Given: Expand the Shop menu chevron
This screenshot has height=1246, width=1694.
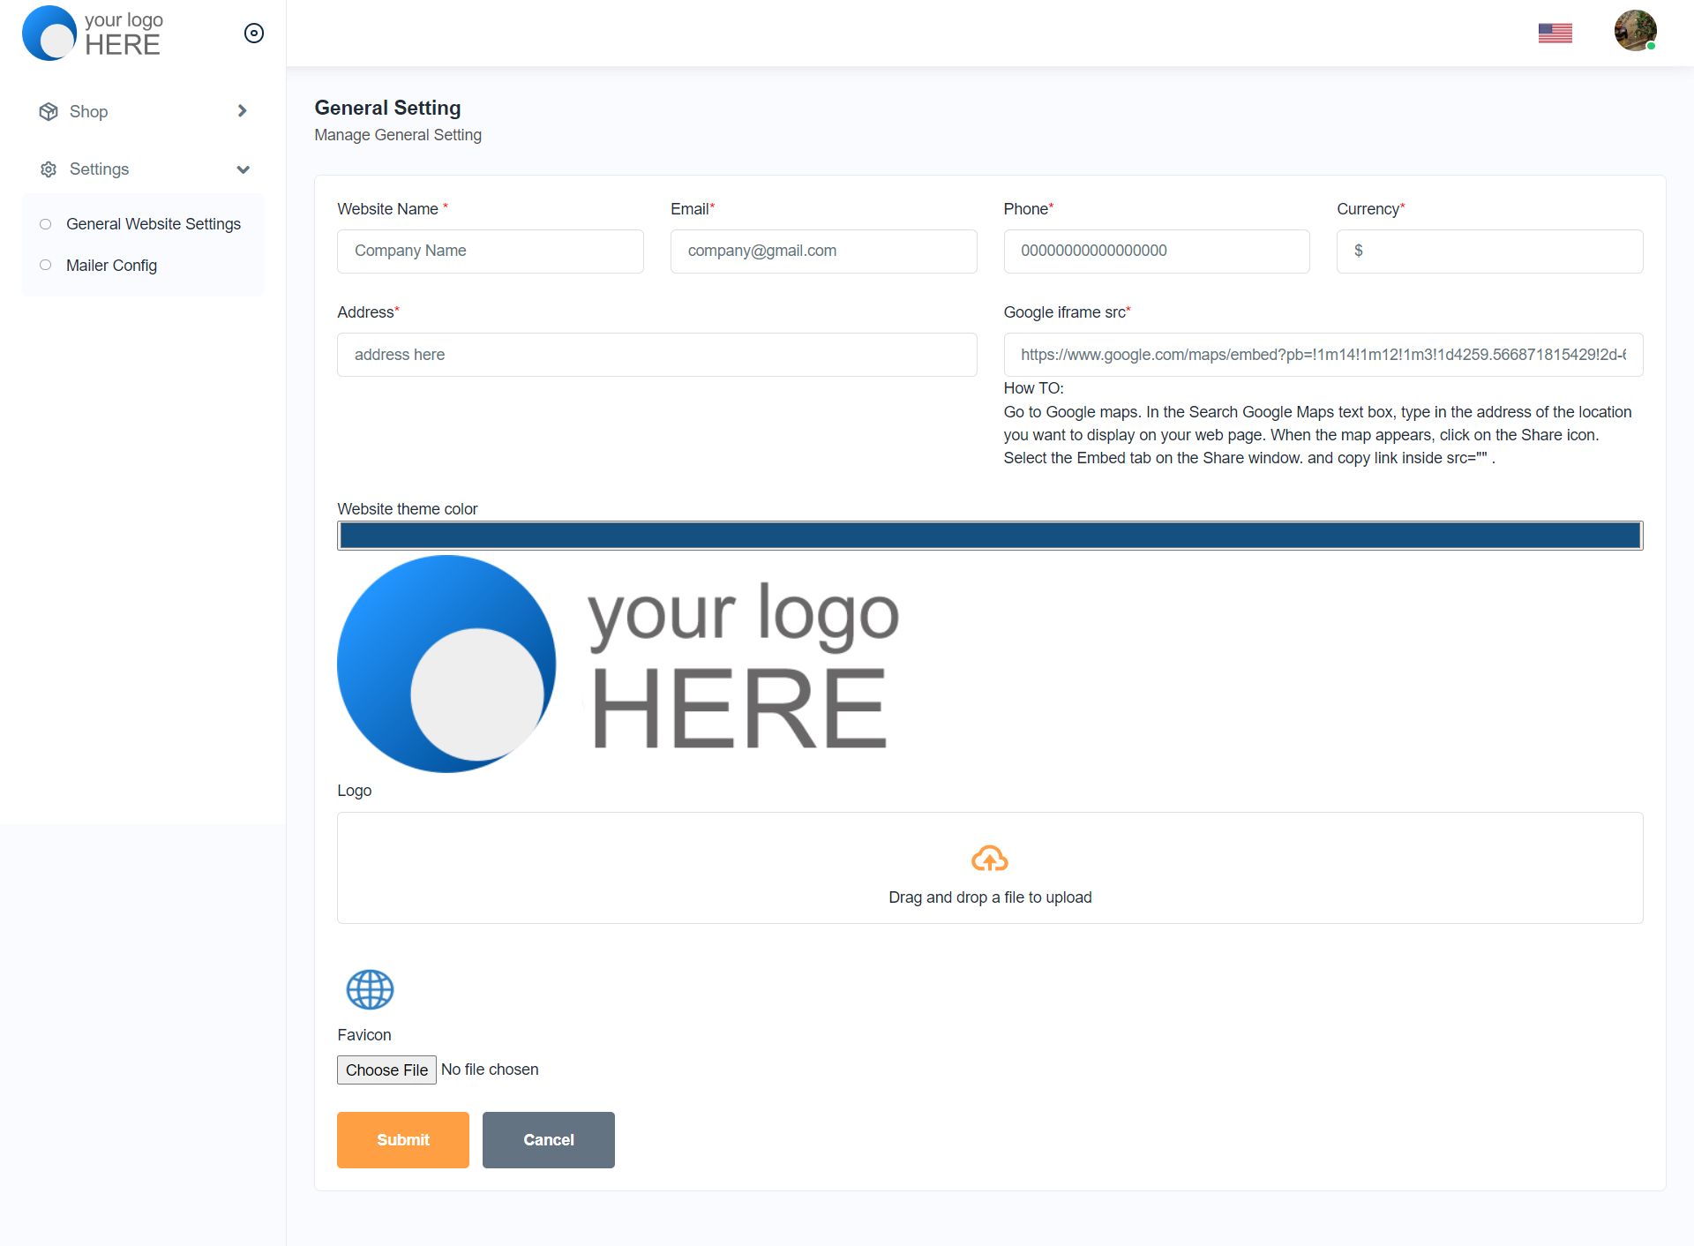Looking at the screenshot, I should tap(242, 111).
